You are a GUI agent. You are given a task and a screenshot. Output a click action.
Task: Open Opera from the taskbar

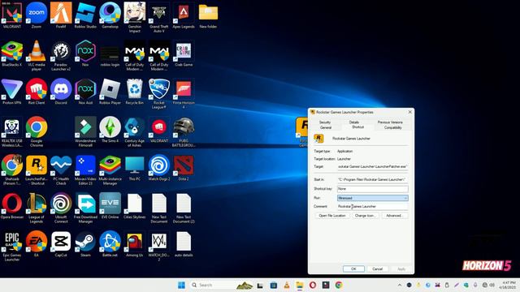[x=313, y=285]
